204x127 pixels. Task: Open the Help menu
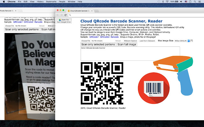pos(80,2)
